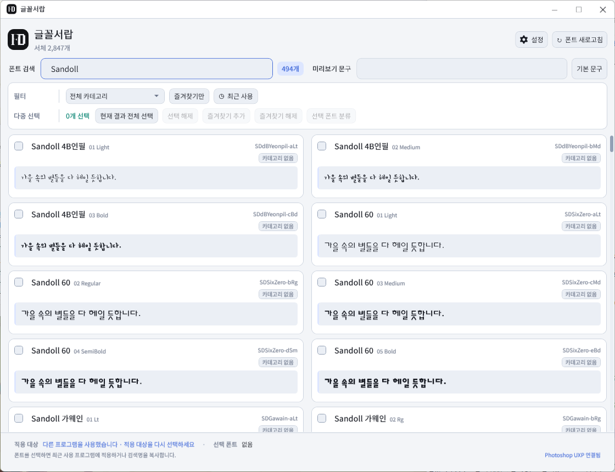This screenshot has width=615, height=472.
Task: Click the SDSixZero-eBd PostScript name
Action: tap(582, 351)
